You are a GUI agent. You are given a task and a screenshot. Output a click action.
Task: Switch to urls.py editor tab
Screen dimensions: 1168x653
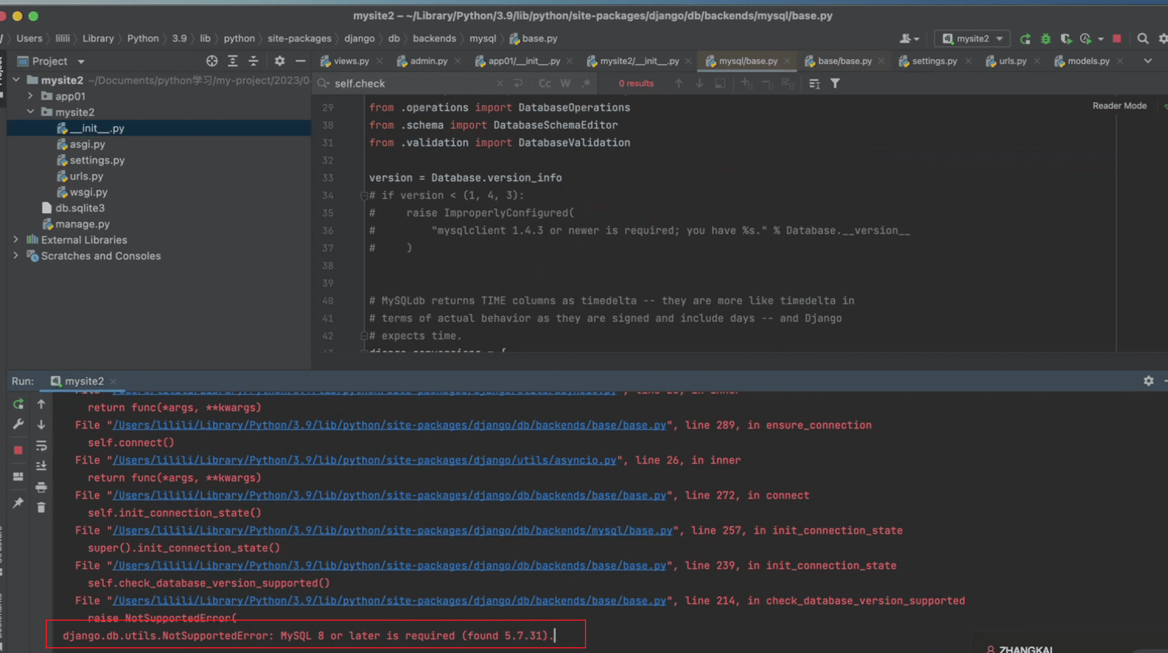coord(1012,61)
